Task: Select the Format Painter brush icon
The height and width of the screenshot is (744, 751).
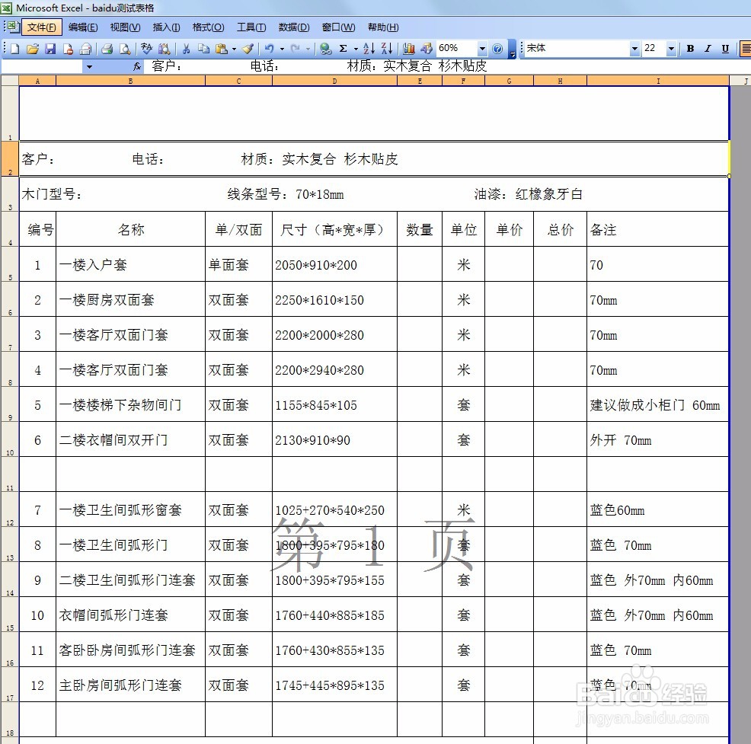Action: (x=248, y=48)
